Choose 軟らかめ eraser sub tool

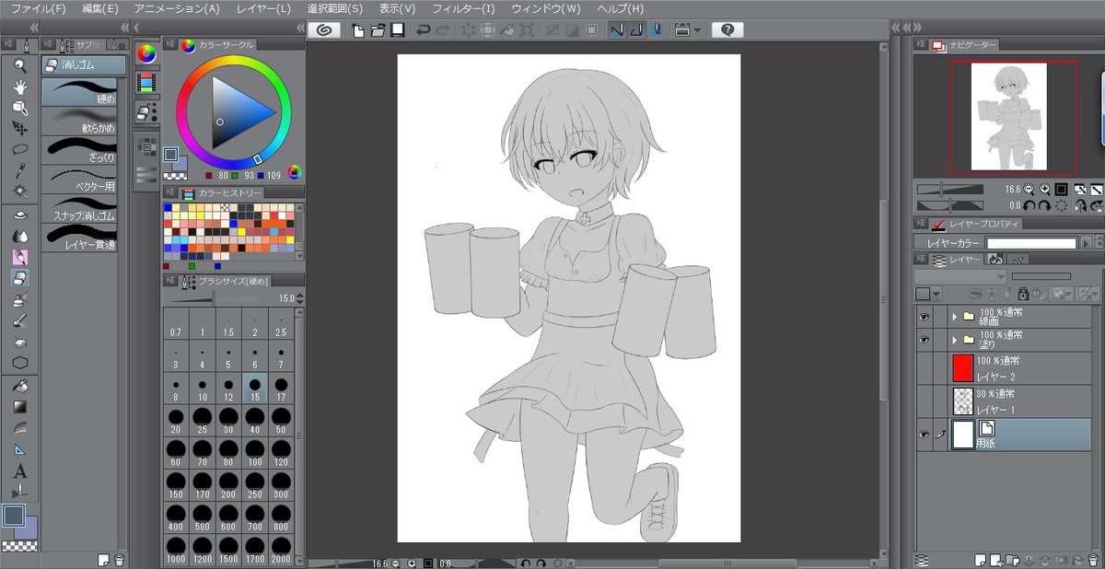tap(80, 120)
